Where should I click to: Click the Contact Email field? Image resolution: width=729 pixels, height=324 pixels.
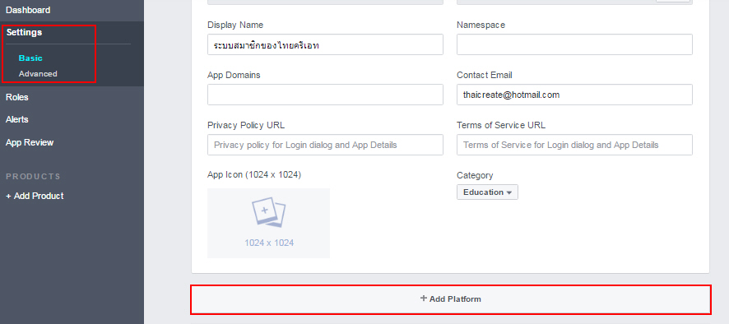(x=574, y=95)
